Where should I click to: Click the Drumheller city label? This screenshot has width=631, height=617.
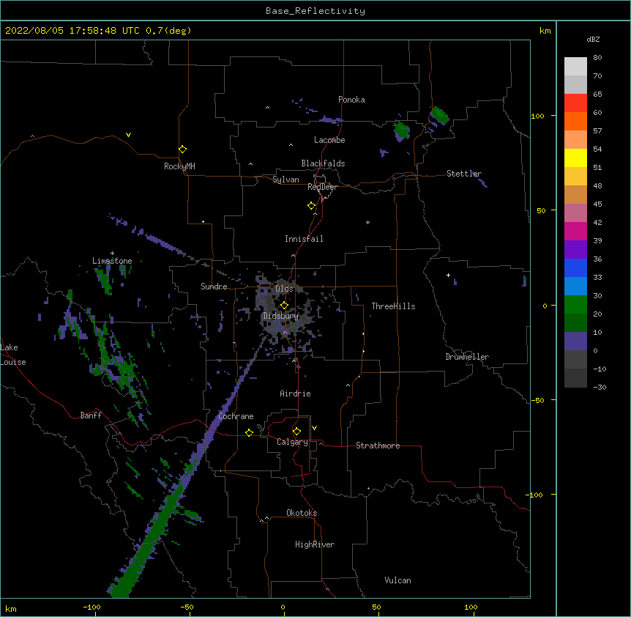467,357
